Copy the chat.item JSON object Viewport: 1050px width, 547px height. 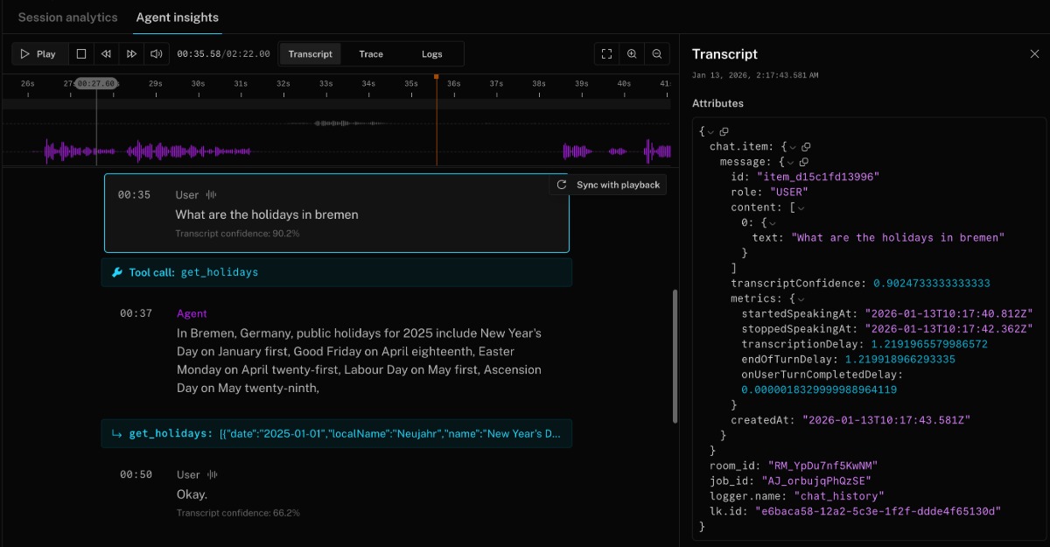click(x=806, y=146)
